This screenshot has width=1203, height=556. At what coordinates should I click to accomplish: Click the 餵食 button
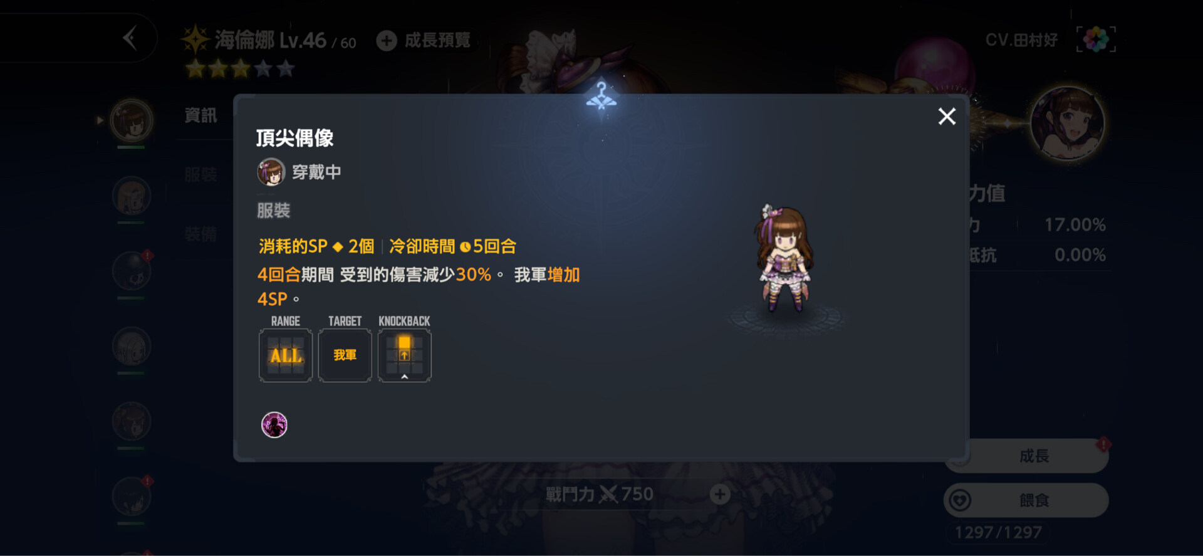click(1026, 500)
